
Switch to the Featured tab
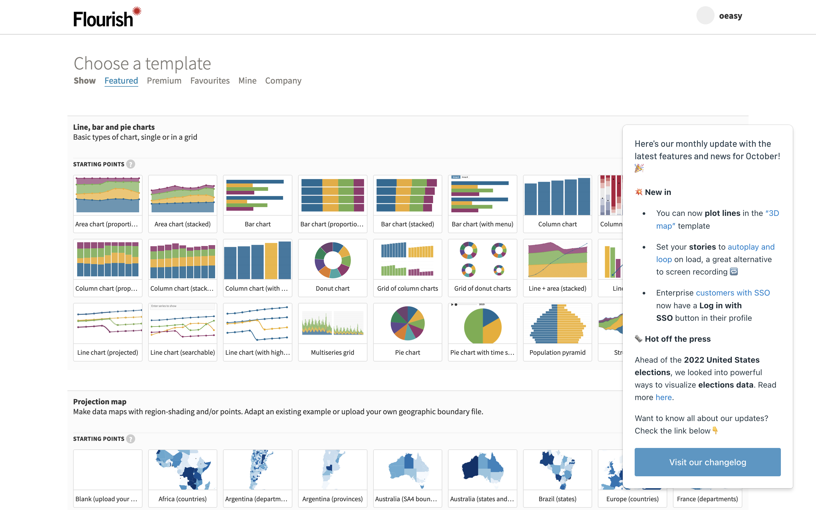click(121, 81)
